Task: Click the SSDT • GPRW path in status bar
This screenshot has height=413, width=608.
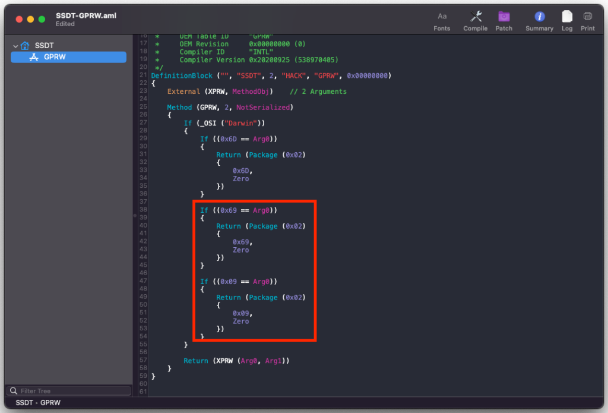Action: (38, 403)
